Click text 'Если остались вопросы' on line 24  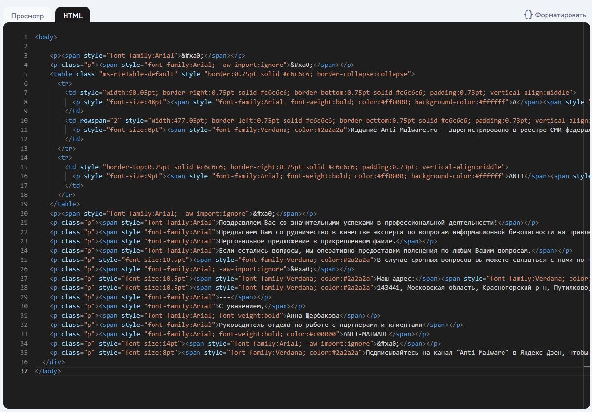point(259,251)
